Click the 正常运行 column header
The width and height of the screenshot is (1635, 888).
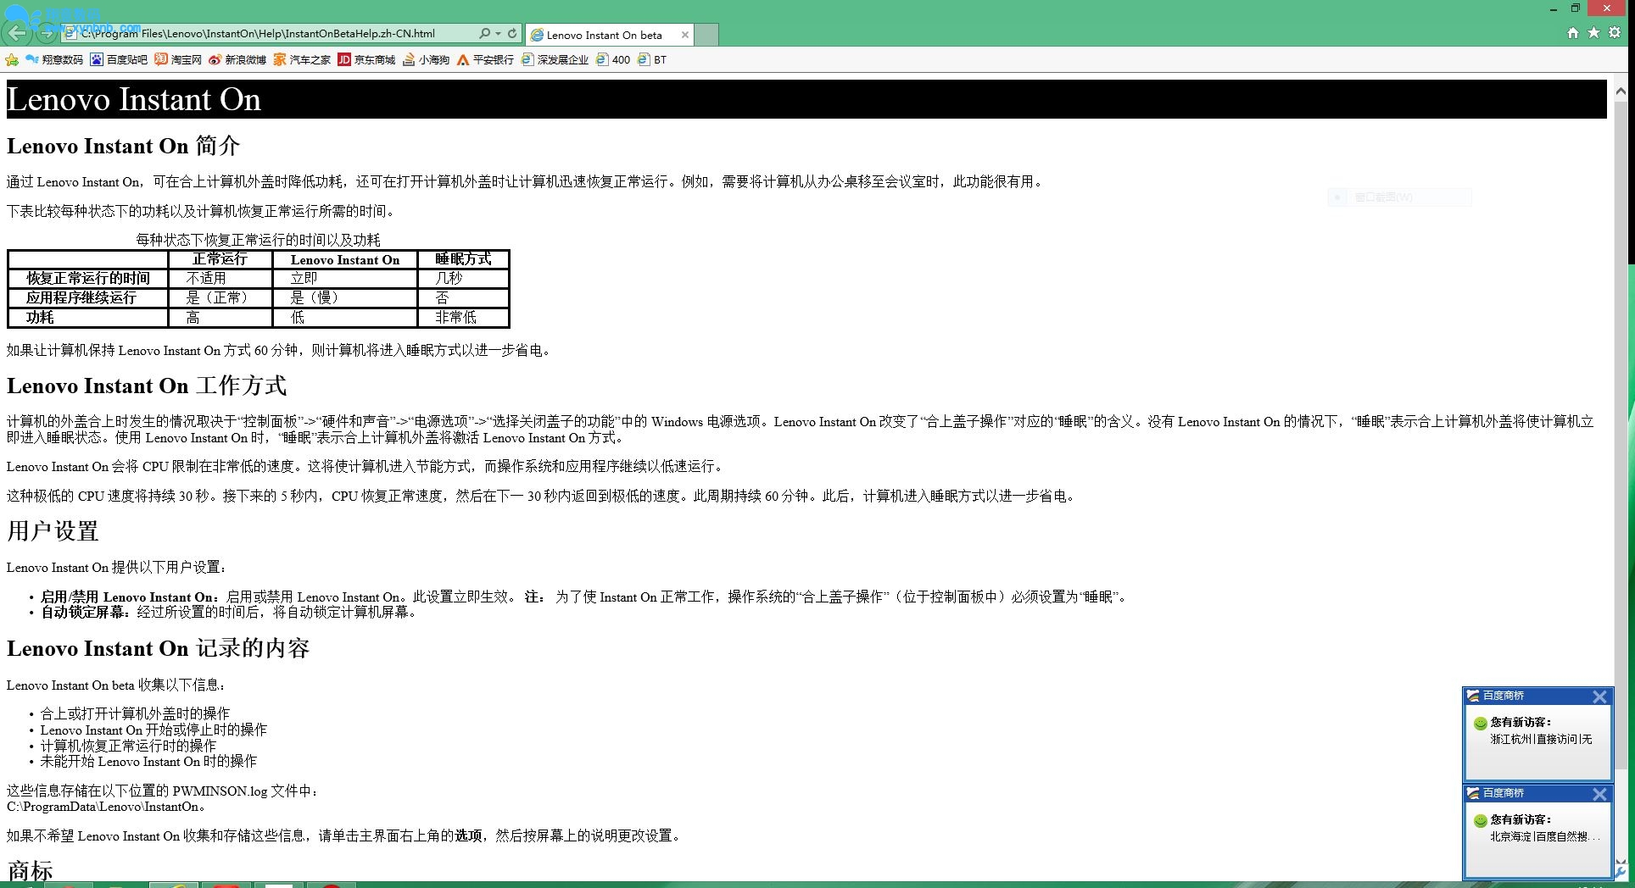pos(220,259)
